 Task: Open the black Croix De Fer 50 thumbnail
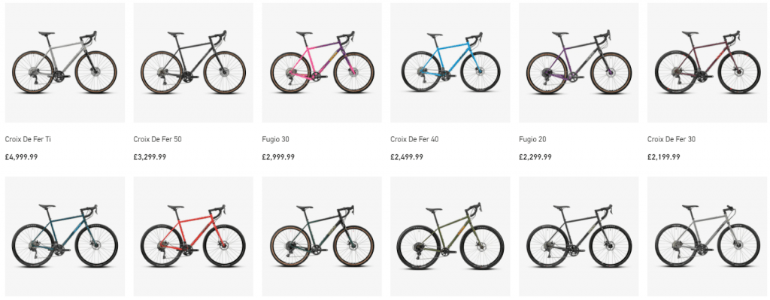193,62
